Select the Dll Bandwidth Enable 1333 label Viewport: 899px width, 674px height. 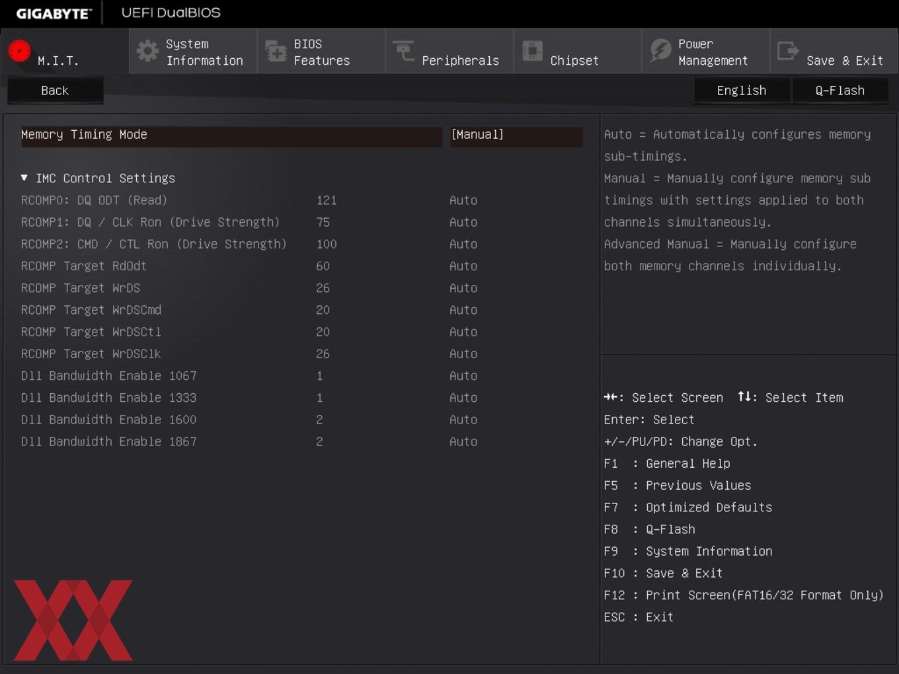[108, 398]
